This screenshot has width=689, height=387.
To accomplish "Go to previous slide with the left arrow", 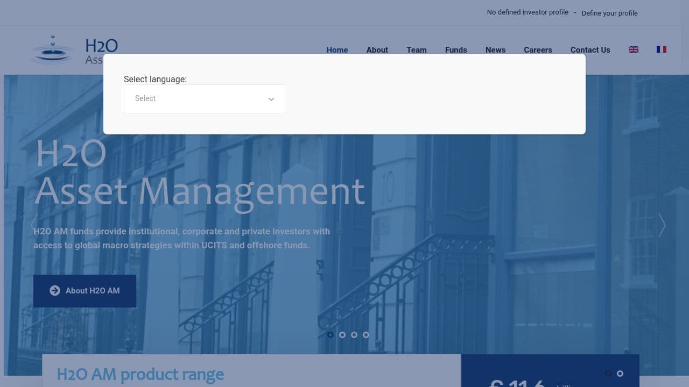I will (x=33, y=225).
